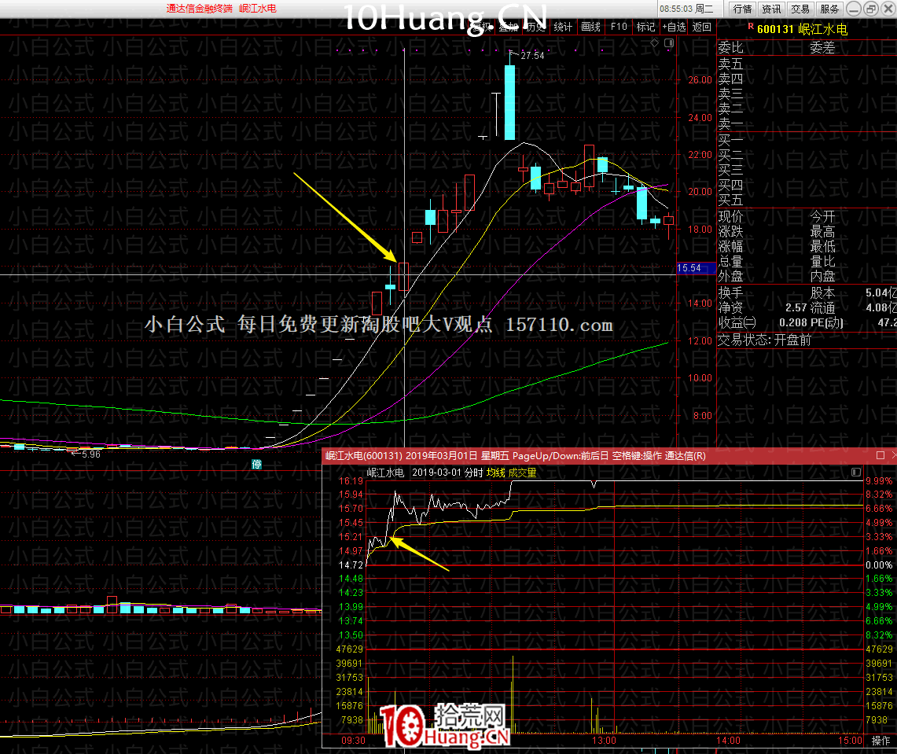
Task: Click the 5.96 low price label
Action: coord(91,454)
